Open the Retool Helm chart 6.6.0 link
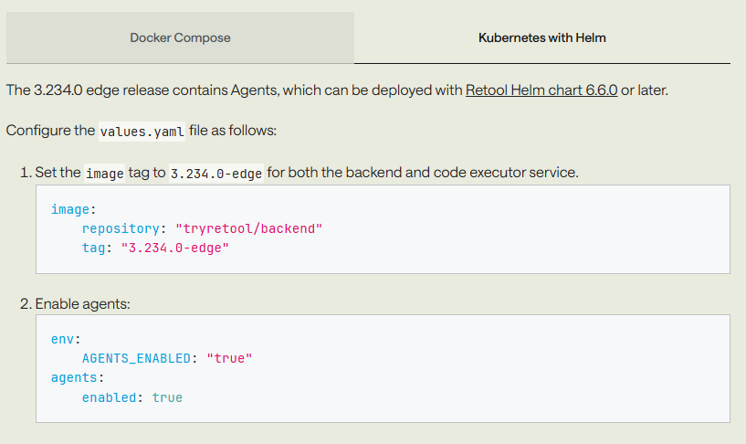Image resolution: width=746 pixels, height=444 pixels. tap(541, 90)
